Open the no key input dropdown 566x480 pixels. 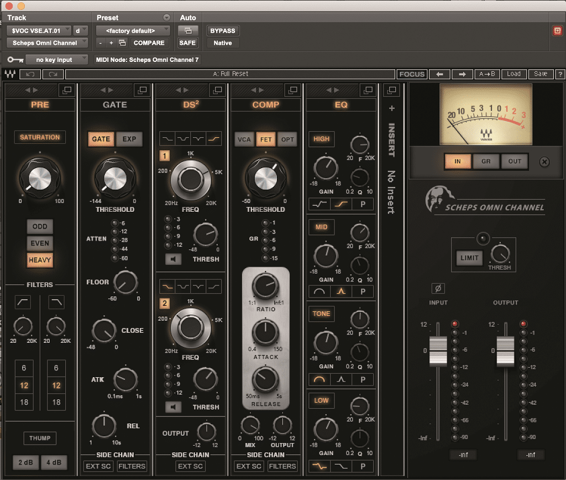point(57,60)
